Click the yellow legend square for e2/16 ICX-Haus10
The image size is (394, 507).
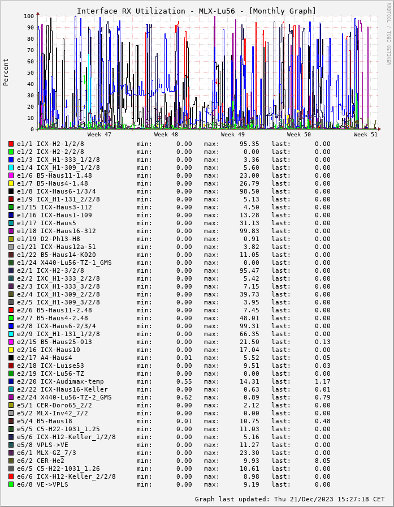[x=11, y=350]
